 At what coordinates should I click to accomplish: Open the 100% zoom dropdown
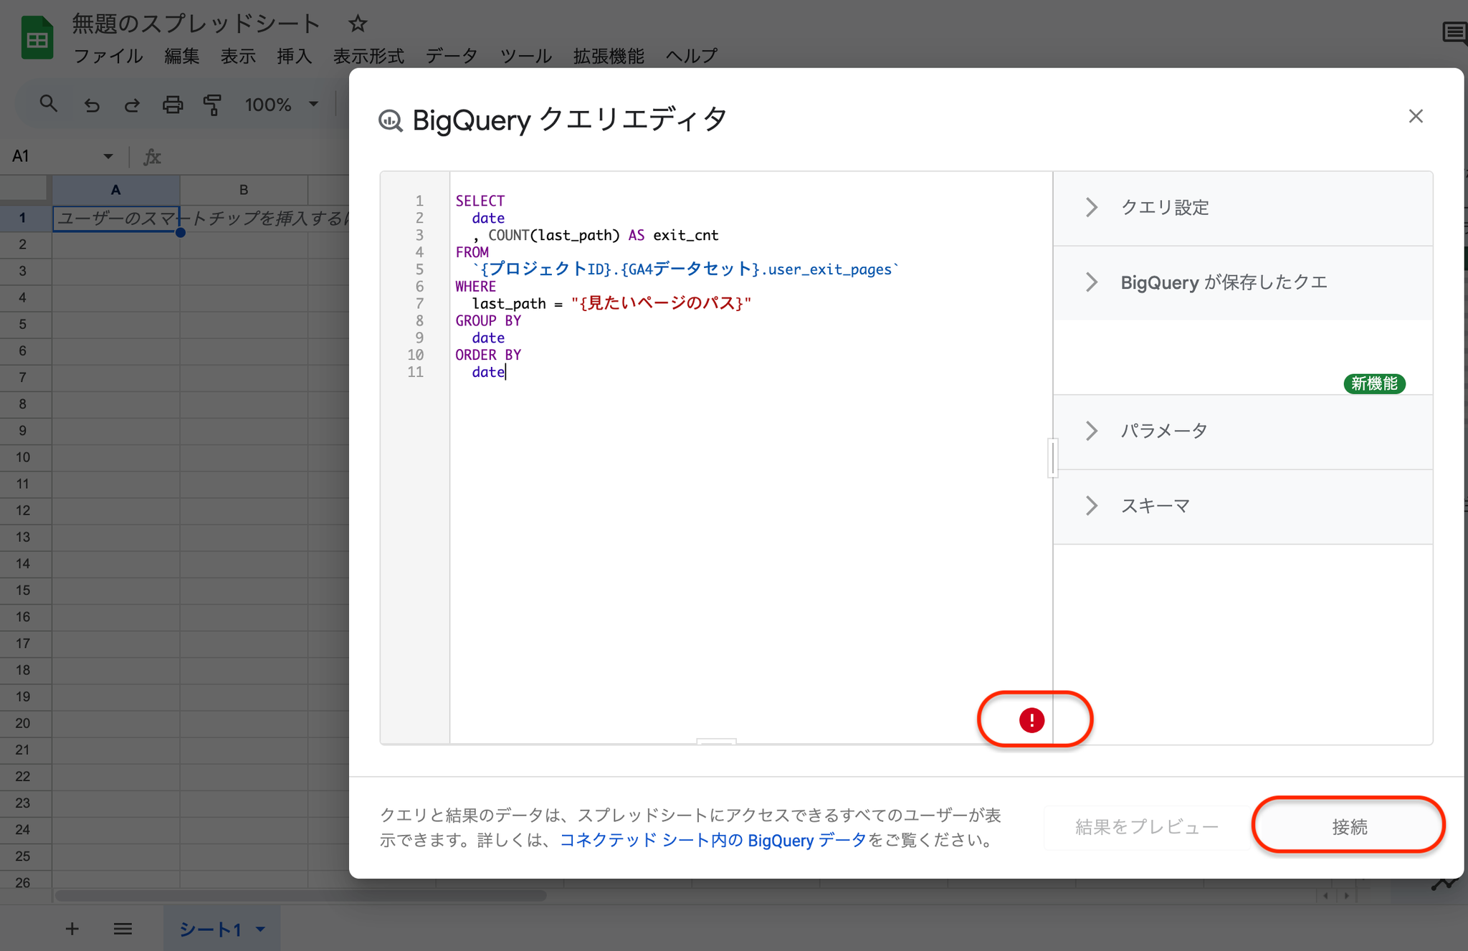[281, 105]
